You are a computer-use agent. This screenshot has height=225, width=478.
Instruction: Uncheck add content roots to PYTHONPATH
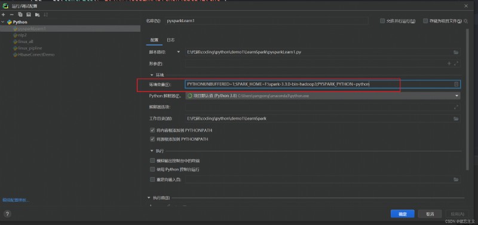152,130
